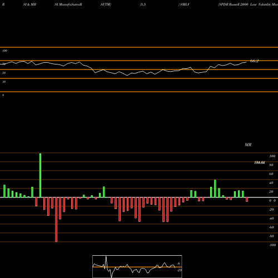Image resolution: width=278 pixels, height=278 pixels.
Task: Click the MR axis label -20
Action: tap(271, 210)
